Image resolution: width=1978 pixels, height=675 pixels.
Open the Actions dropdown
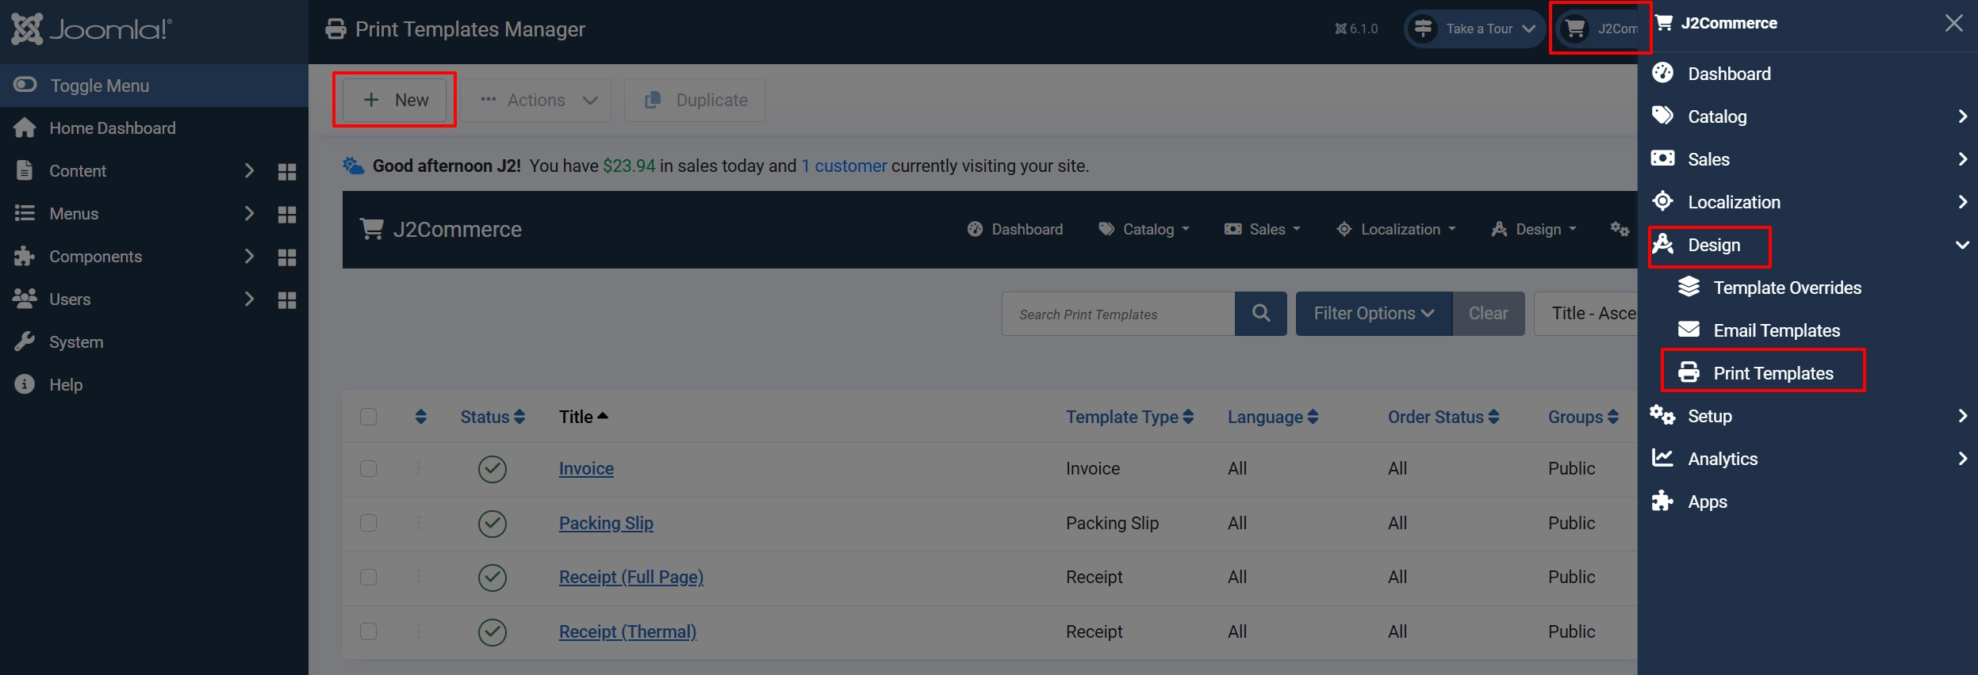tap(537, 100)
